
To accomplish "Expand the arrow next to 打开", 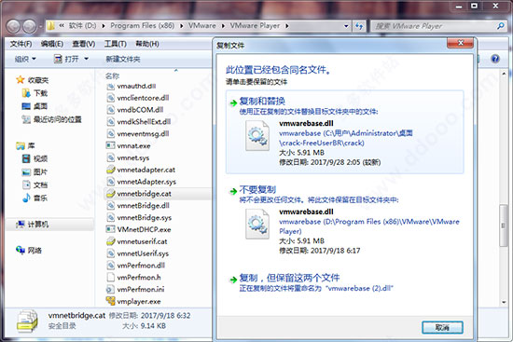I will tap(87, 60).
